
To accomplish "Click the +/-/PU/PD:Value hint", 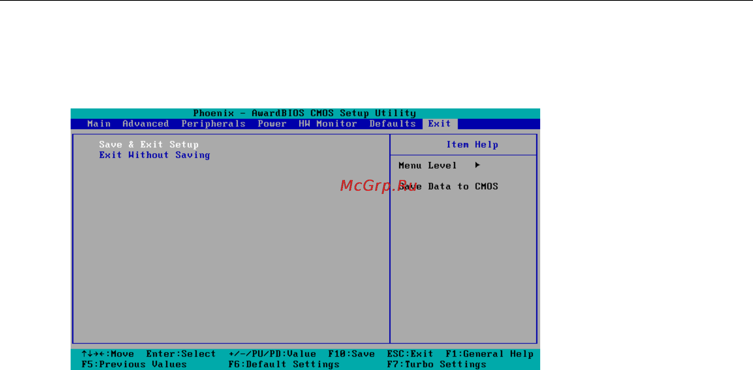I will [272, 354].
